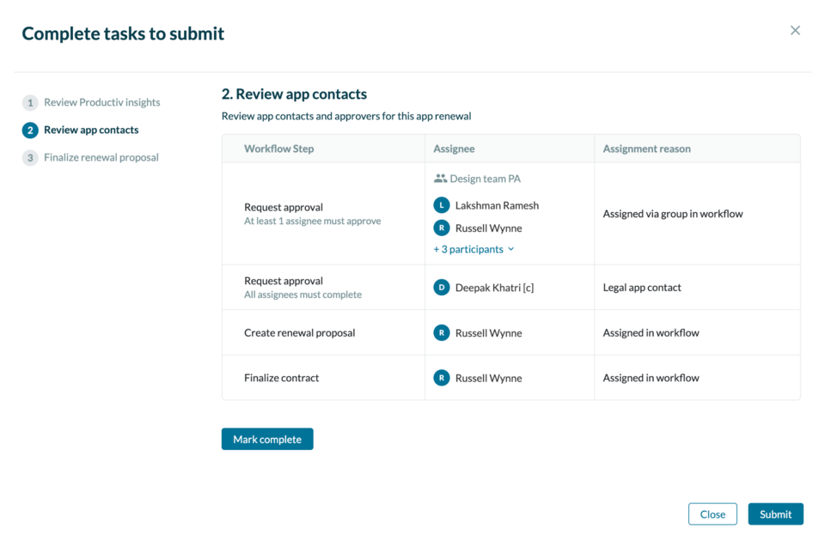Go to Review Productiv insights step
This screenshot has width=825, height=541.
click(x=101, y=103)
